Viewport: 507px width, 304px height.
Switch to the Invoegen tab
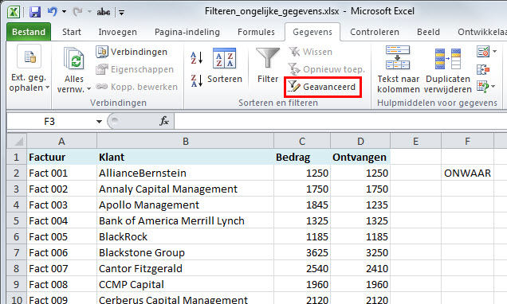(118, 32)
